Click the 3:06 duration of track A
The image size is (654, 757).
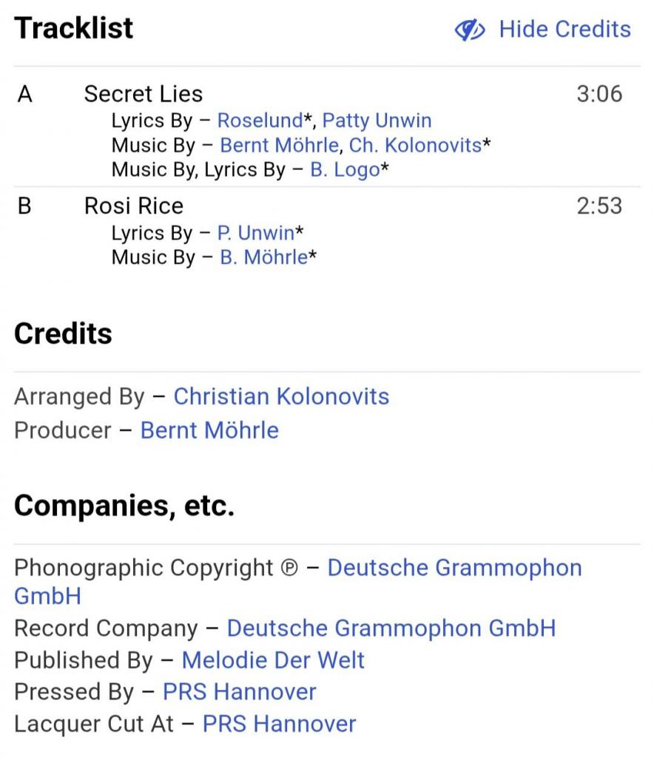click(x=599, y=94)
